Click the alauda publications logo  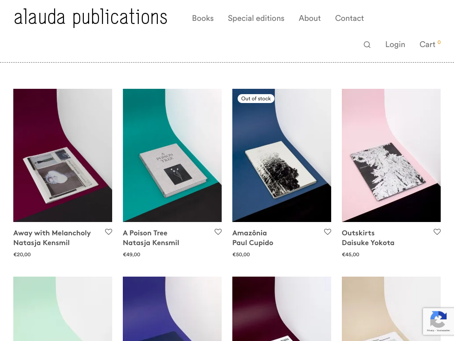(90, 18)
